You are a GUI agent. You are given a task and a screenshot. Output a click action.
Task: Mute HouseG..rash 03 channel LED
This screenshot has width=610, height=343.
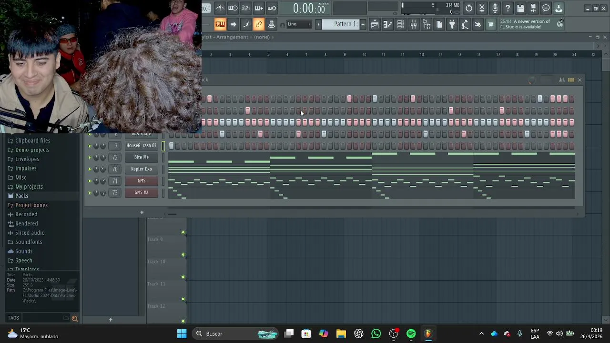coord(90,146)
